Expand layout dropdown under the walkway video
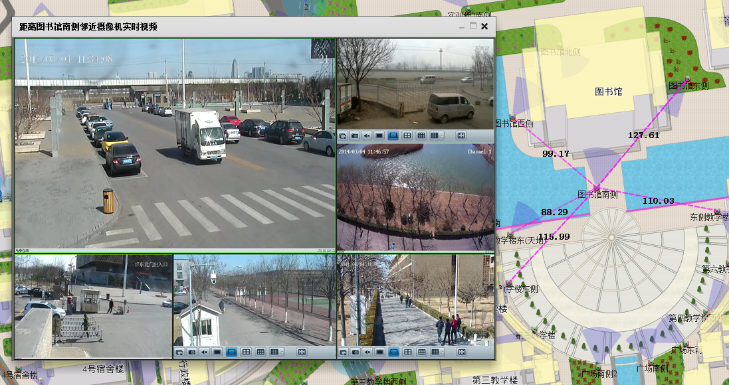Image resolution: width=729 pixels, height=385 pixels. [443, 352]
